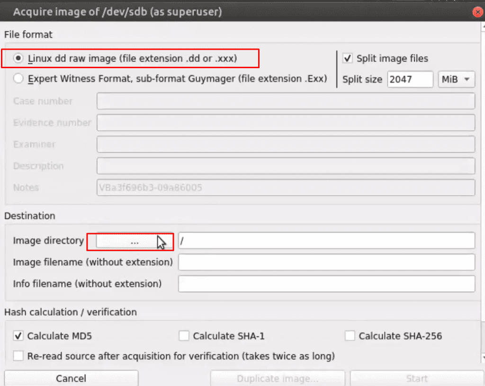Screen dimensions: 485x386
Task: Click the Duplicate image button
Action: tap(278, 378)
